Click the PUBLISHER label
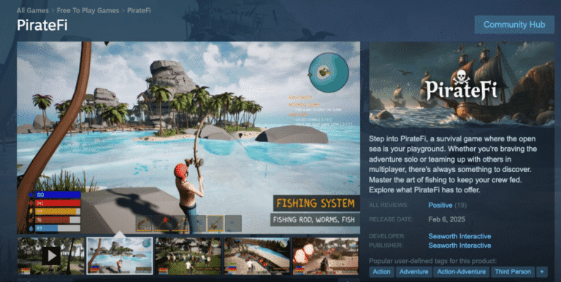The image size is (561, 282). tap(386, 246)
